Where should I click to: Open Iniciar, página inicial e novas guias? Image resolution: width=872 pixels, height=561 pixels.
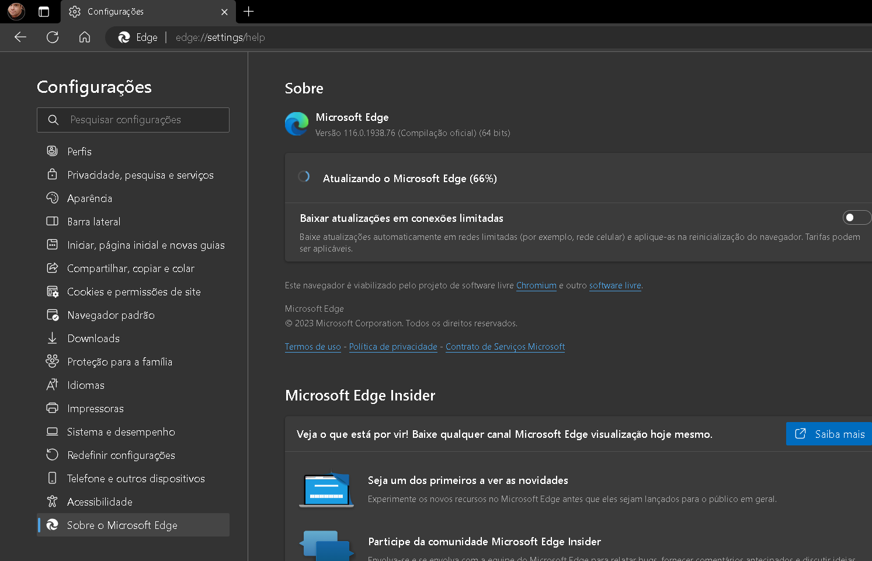[x=133, y=245]
